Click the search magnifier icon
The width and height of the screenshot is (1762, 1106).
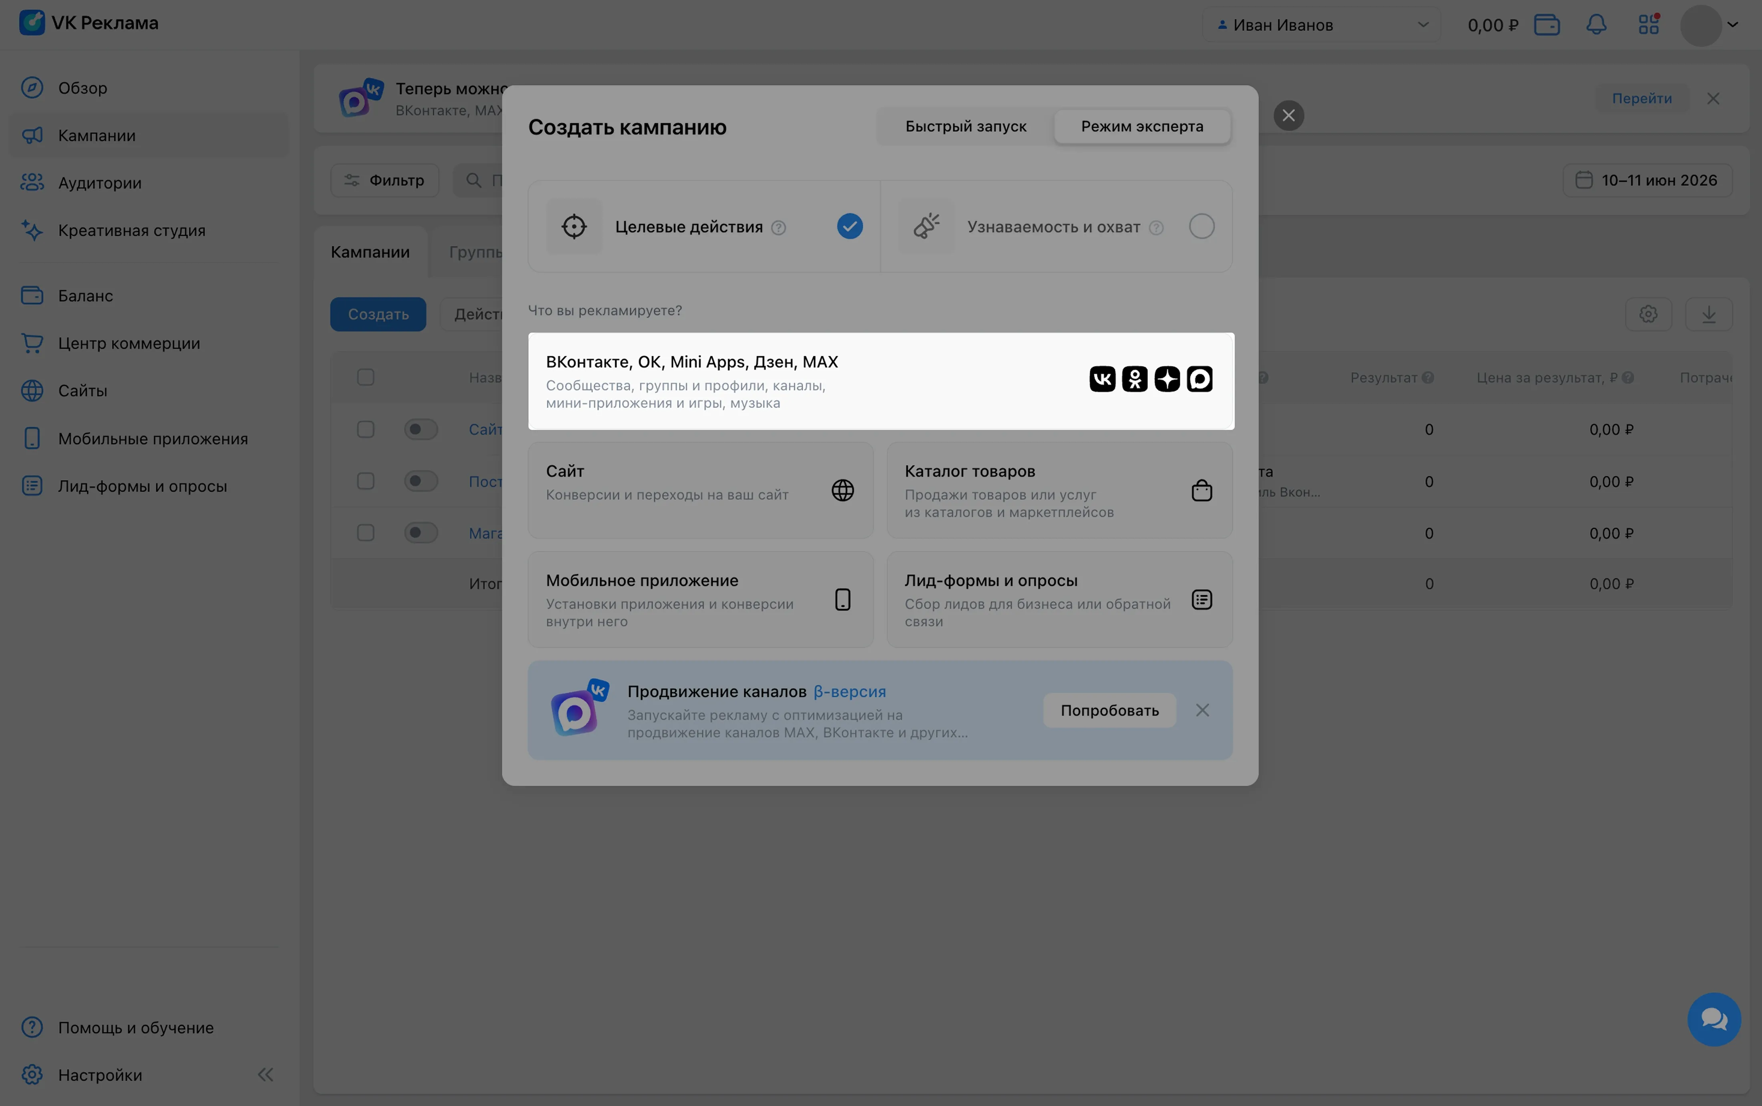pos(474,180)
